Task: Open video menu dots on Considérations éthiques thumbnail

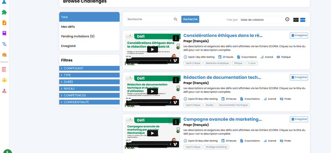Action: pos(176,38)
